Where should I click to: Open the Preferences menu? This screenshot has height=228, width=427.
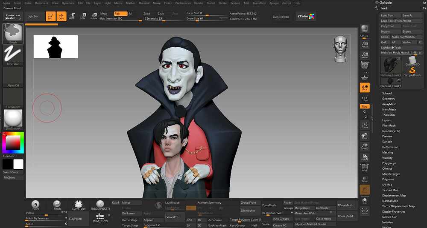point(183,3)
